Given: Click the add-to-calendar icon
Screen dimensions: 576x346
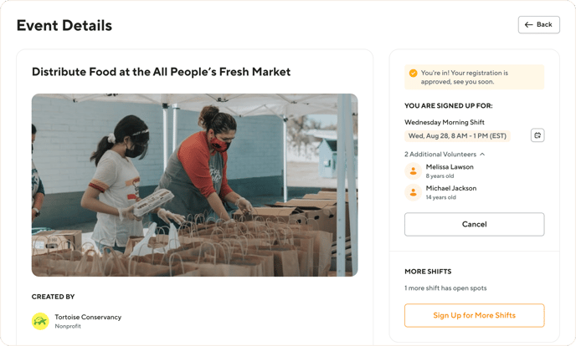Looking at the screenshot, I should [x=537, y=135].
